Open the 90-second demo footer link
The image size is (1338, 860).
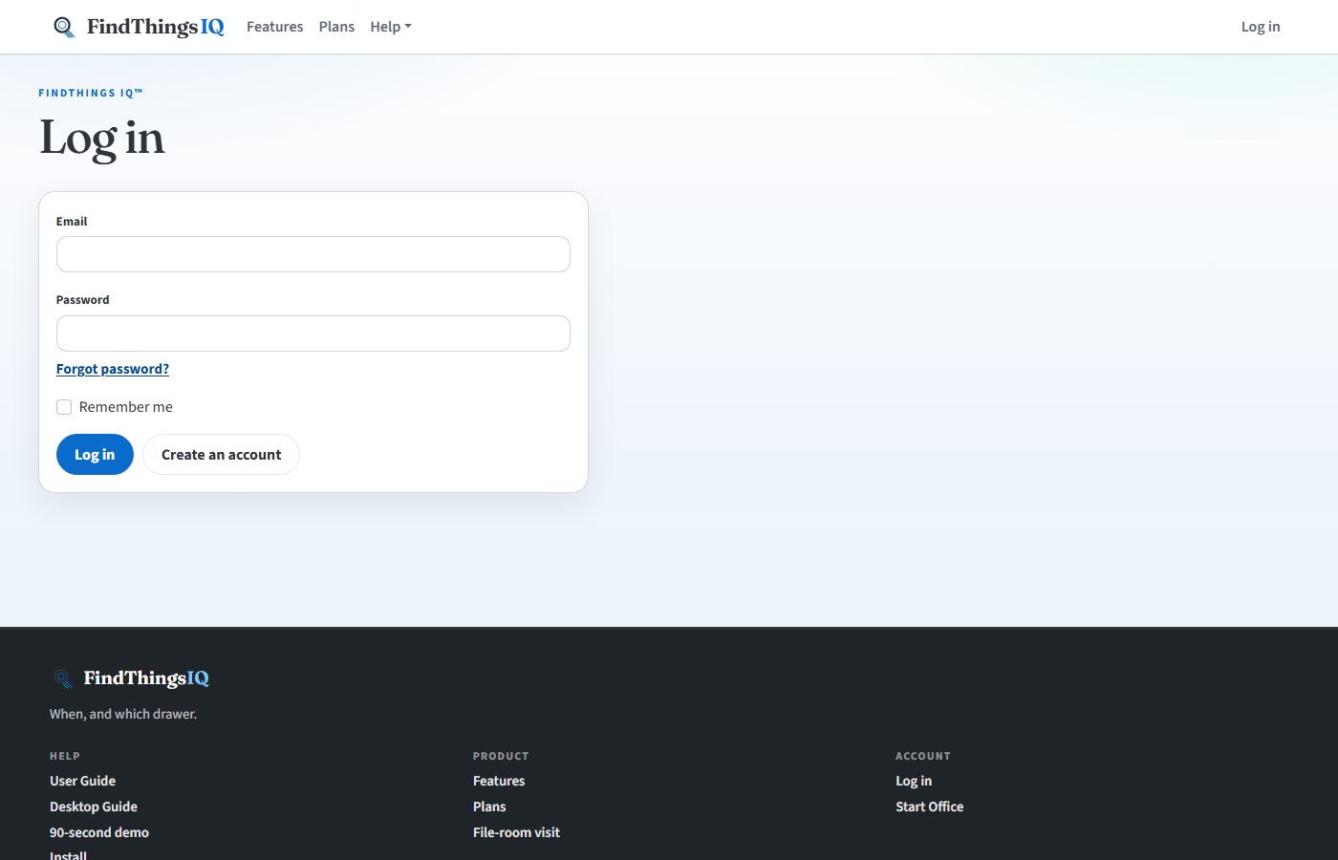99,832
